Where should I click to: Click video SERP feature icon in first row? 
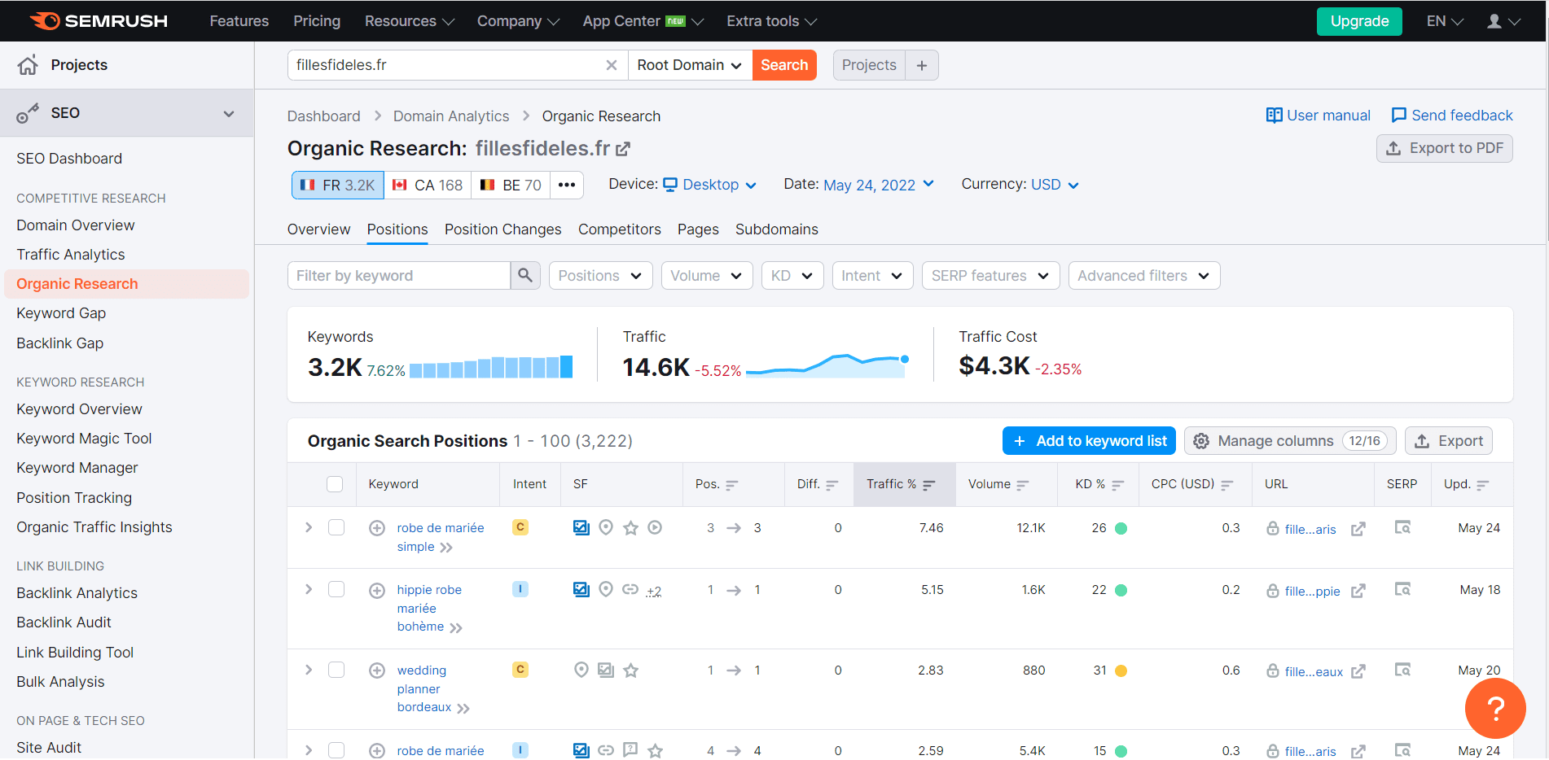click(655, 527)
